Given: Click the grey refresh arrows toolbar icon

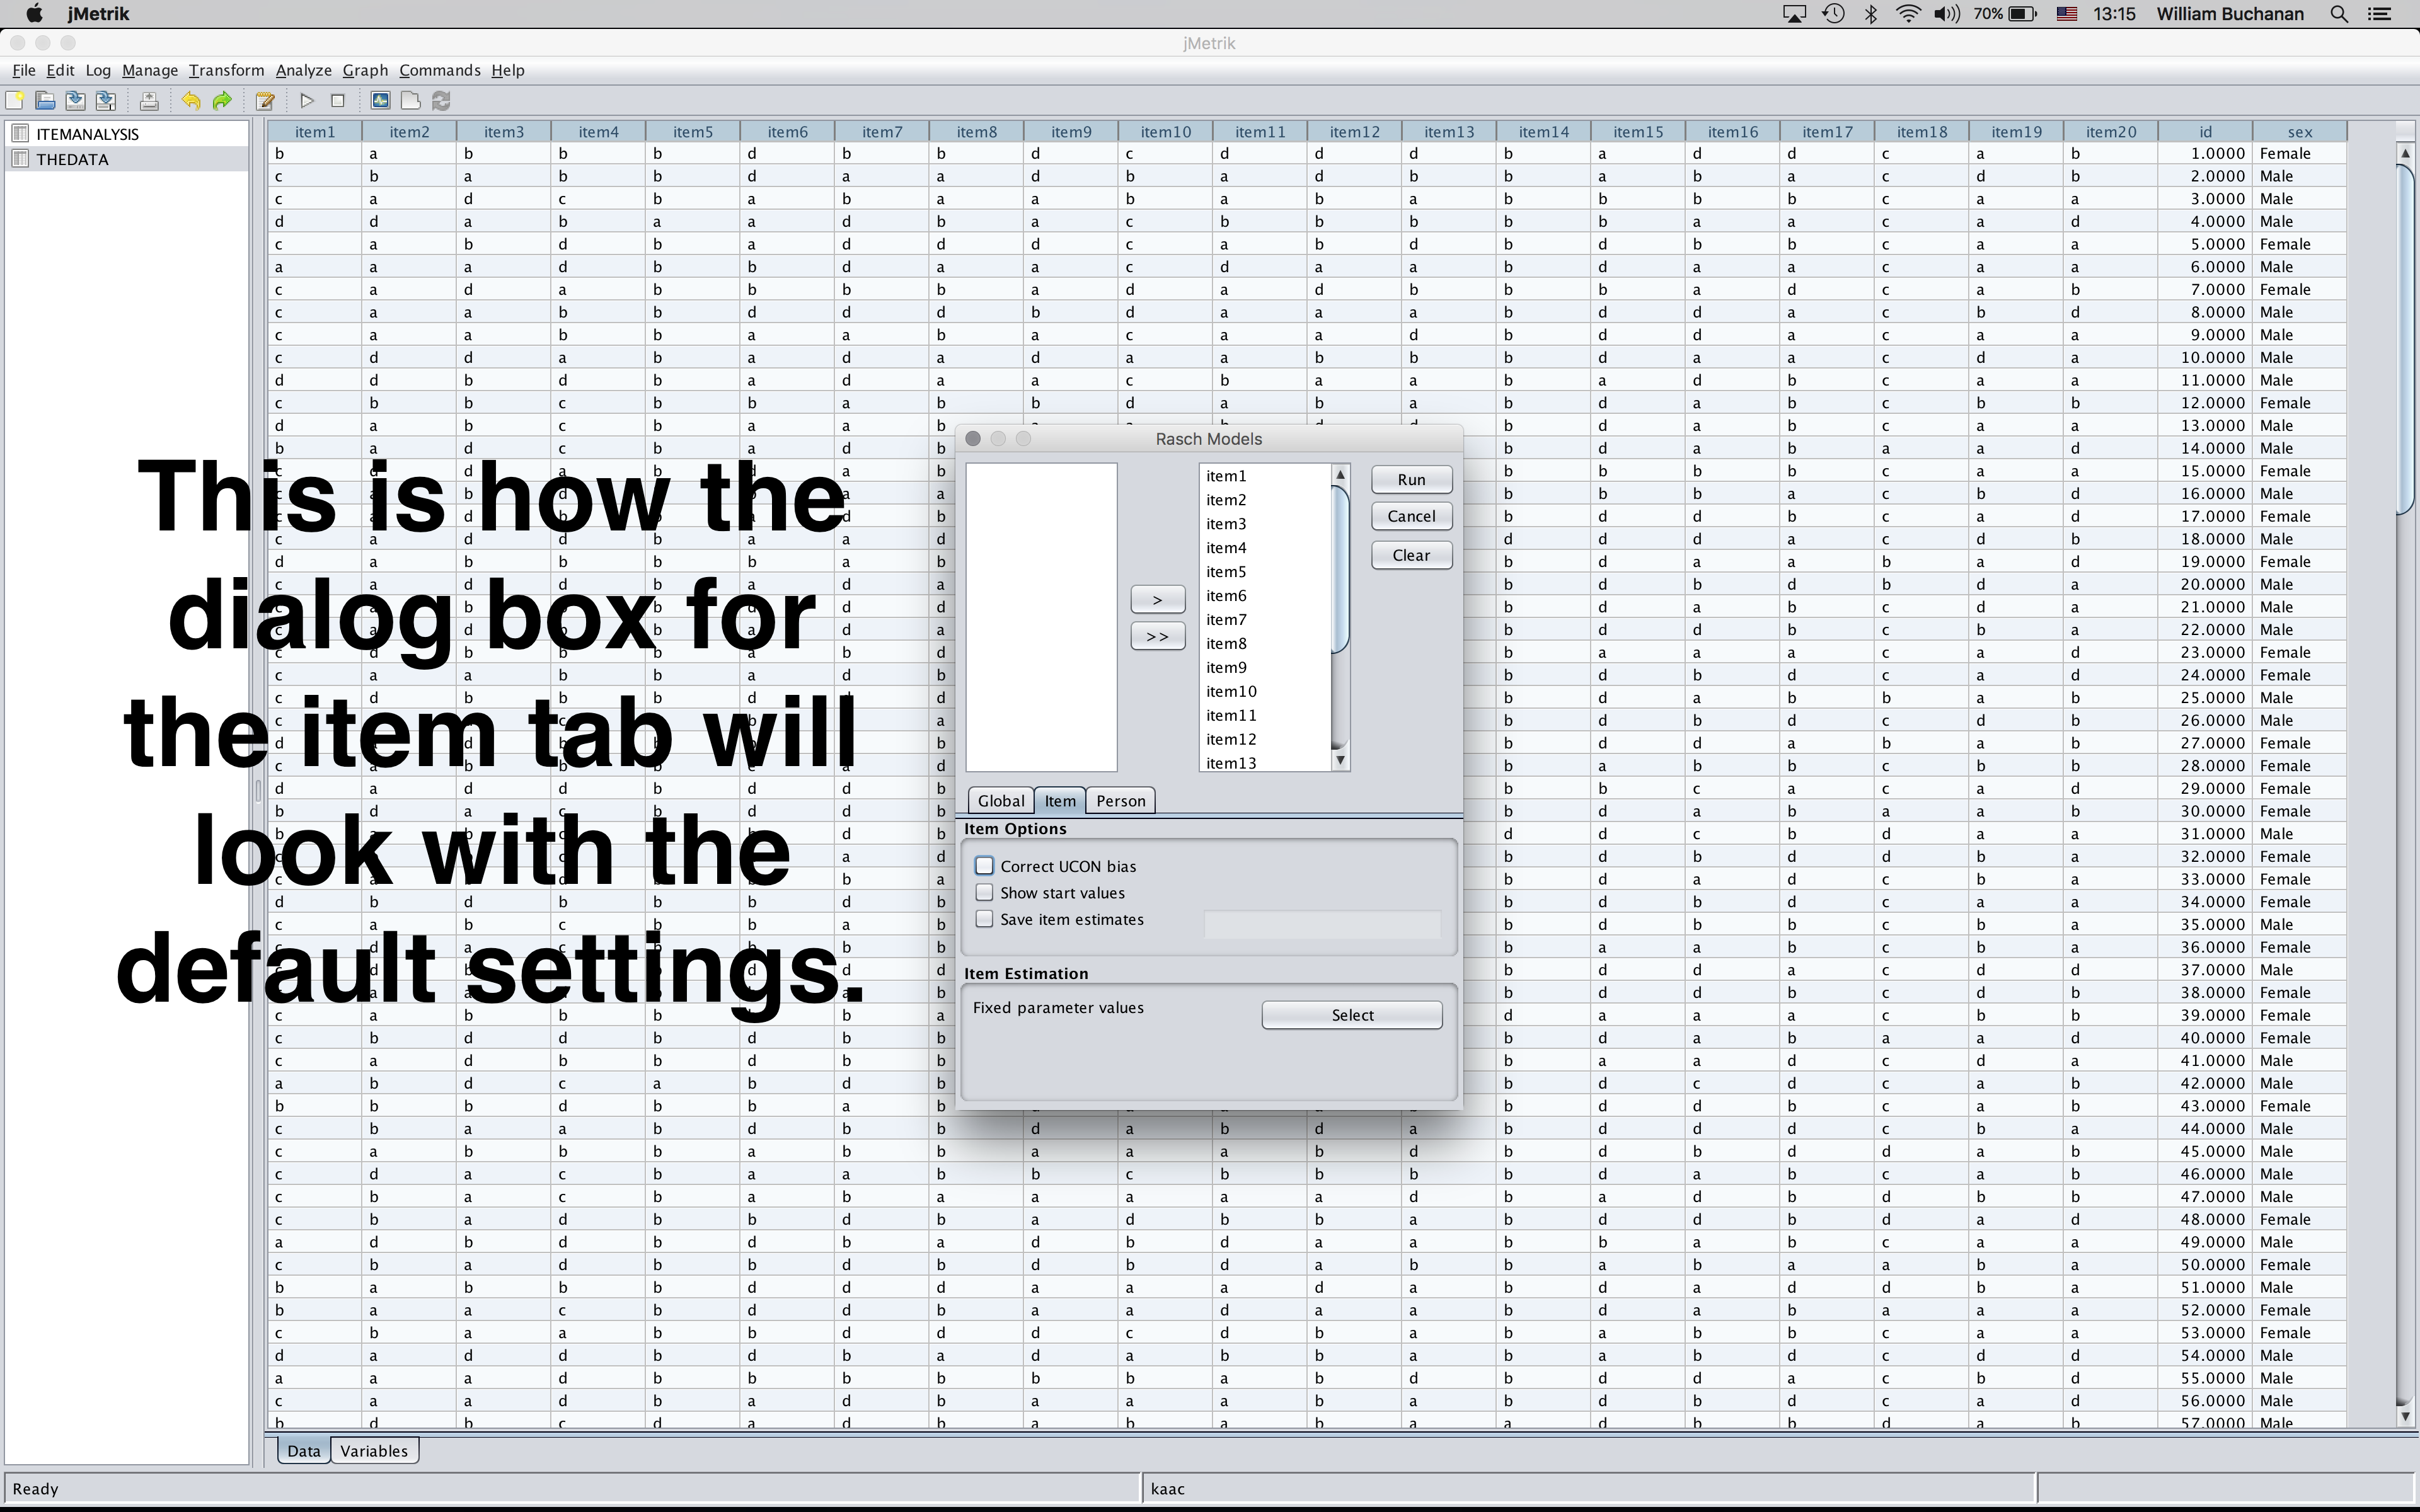Looking at the screenshot, I should click(x=441, y=101).
